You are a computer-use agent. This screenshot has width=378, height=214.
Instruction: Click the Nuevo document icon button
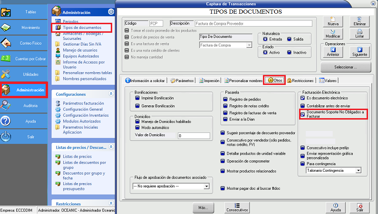[333, 21]
